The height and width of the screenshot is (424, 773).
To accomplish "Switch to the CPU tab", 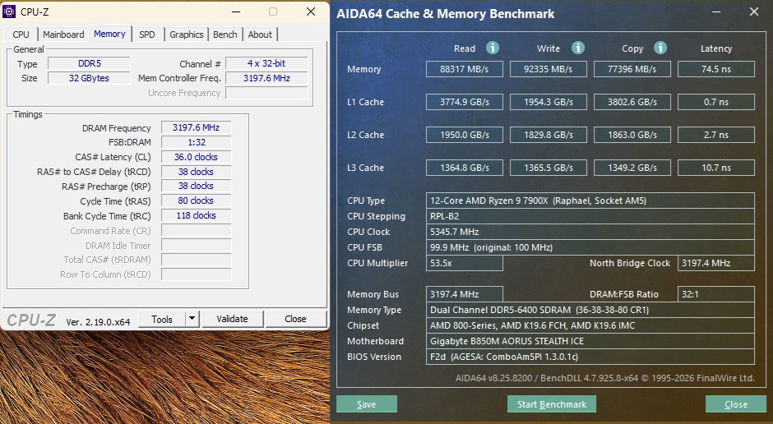I will point(21,35).
